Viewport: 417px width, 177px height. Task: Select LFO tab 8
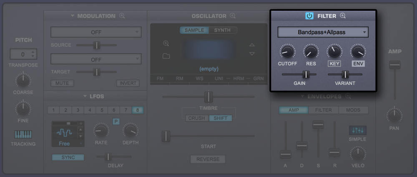pos(138,110)
